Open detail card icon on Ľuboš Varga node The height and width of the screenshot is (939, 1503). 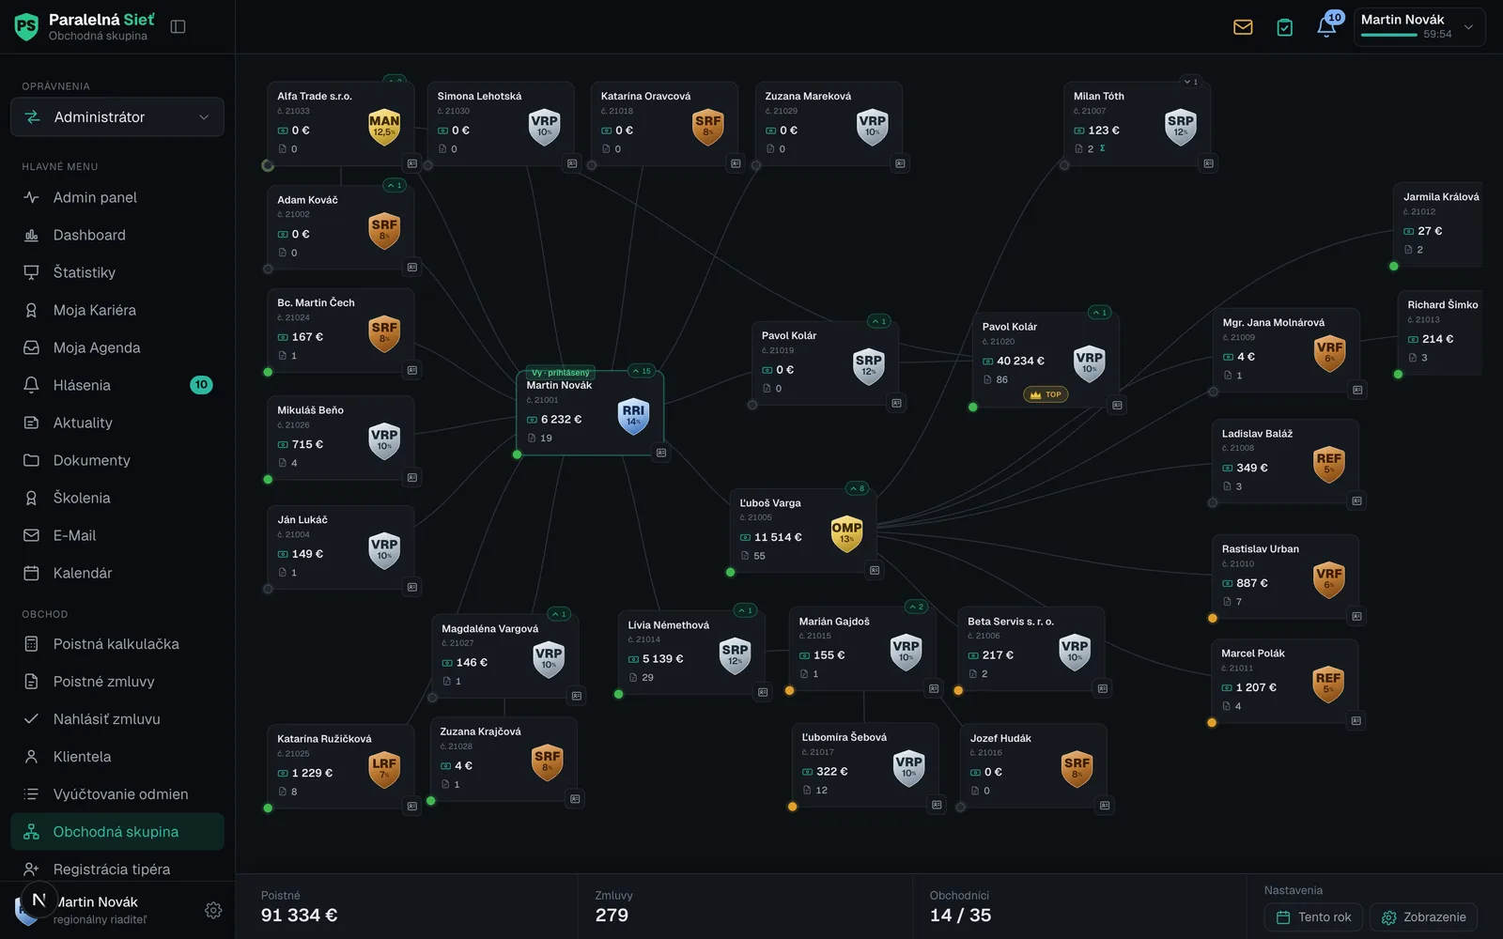pyautogui.click(x=875, y=570)
